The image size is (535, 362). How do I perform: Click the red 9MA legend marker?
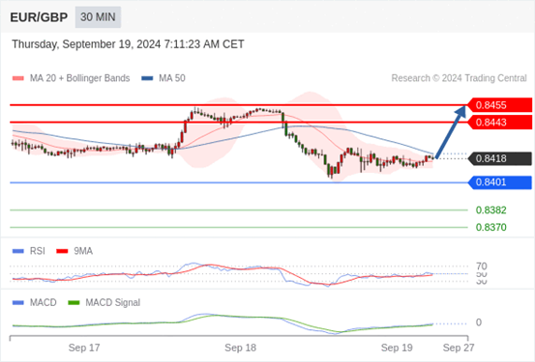tap(62, 251)
